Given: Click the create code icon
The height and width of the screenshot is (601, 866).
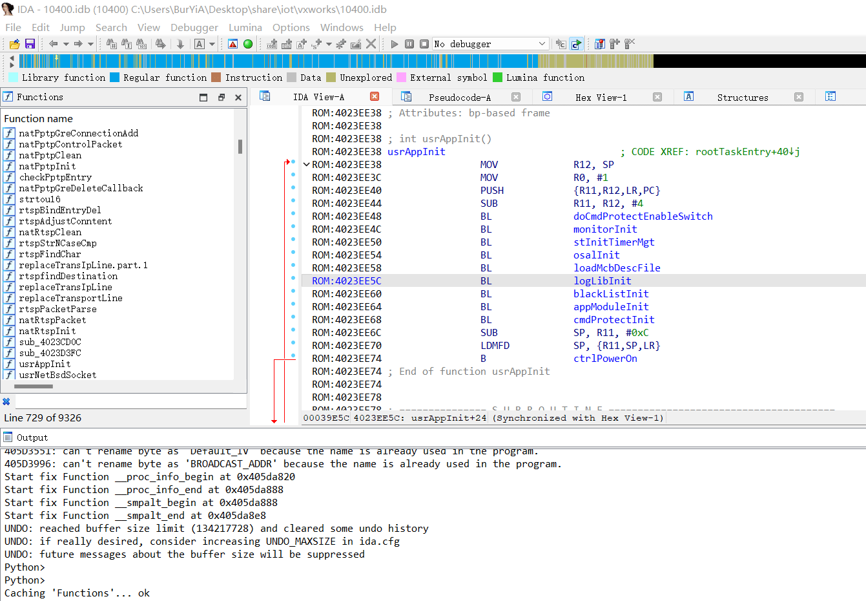Looking at the screenshot, I should pyautogui.click(x=272, y=44).
